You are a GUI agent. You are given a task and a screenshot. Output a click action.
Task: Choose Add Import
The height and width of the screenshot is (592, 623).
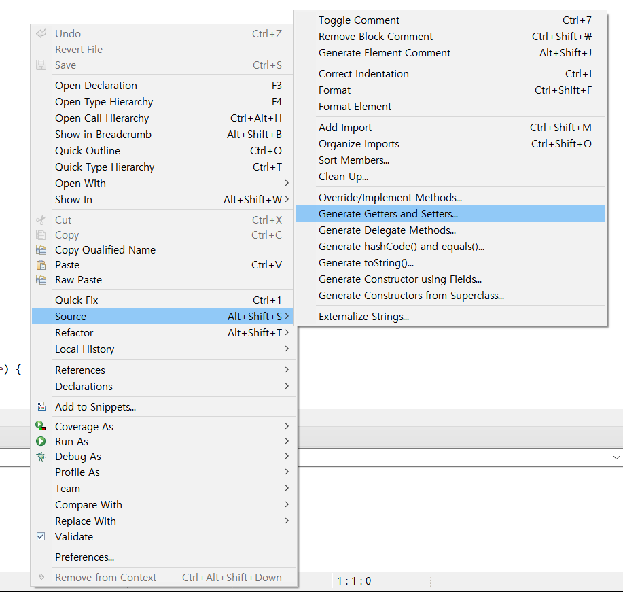coord(450,128)
